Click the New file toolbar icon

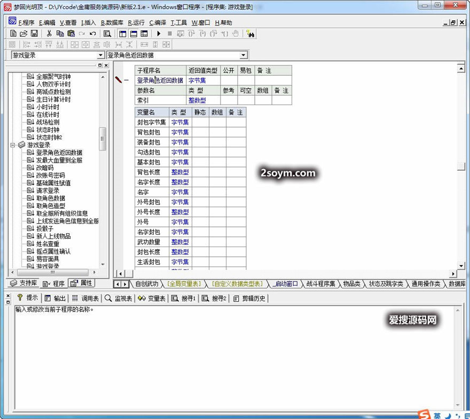pos(13,34)
